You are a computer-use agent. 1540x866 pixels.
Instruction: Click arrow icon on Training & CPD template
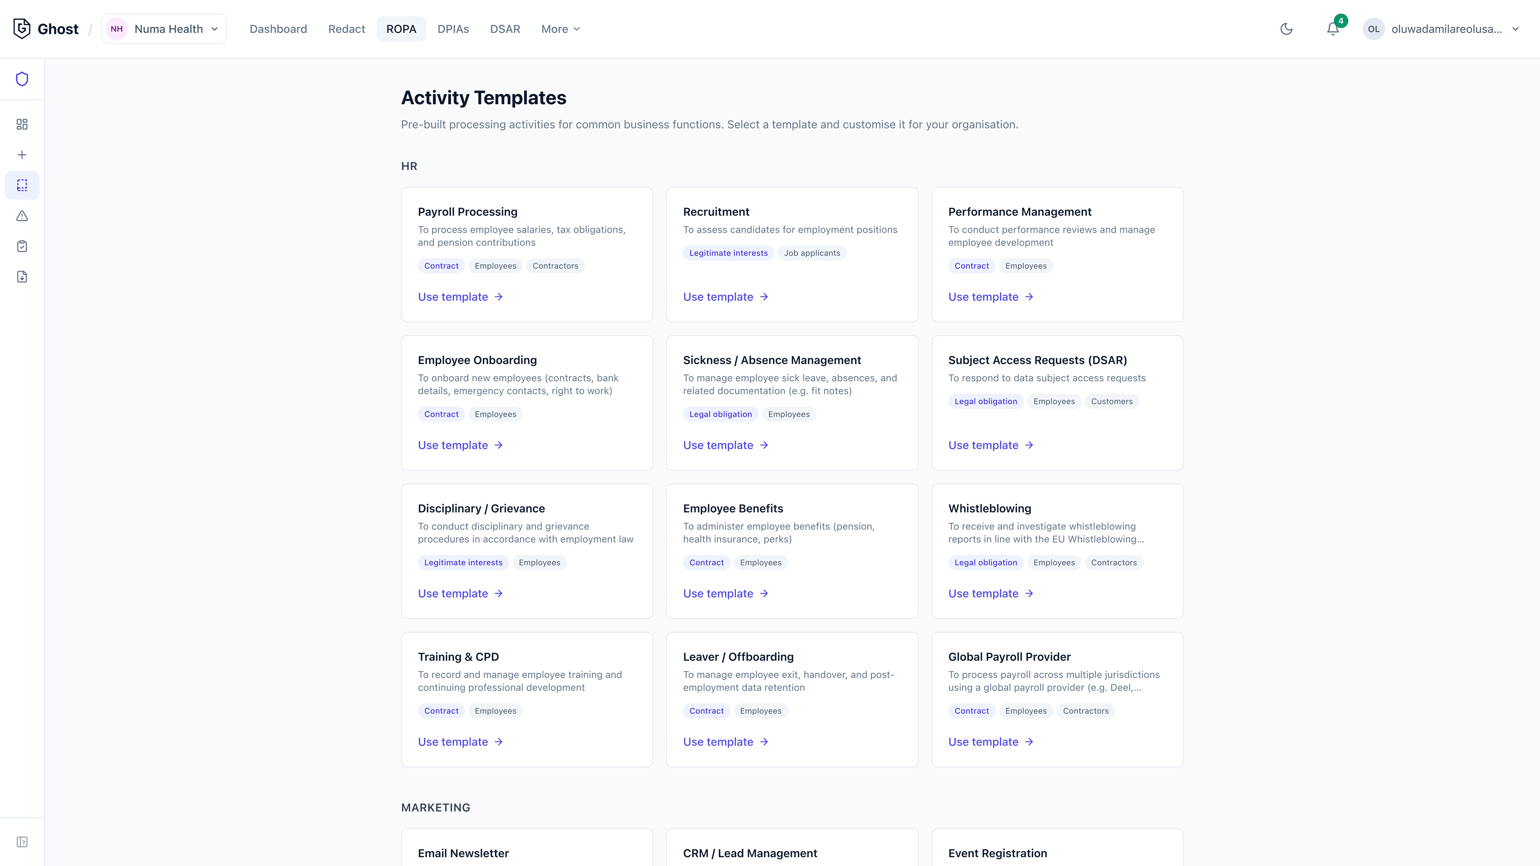pos(498,742)
